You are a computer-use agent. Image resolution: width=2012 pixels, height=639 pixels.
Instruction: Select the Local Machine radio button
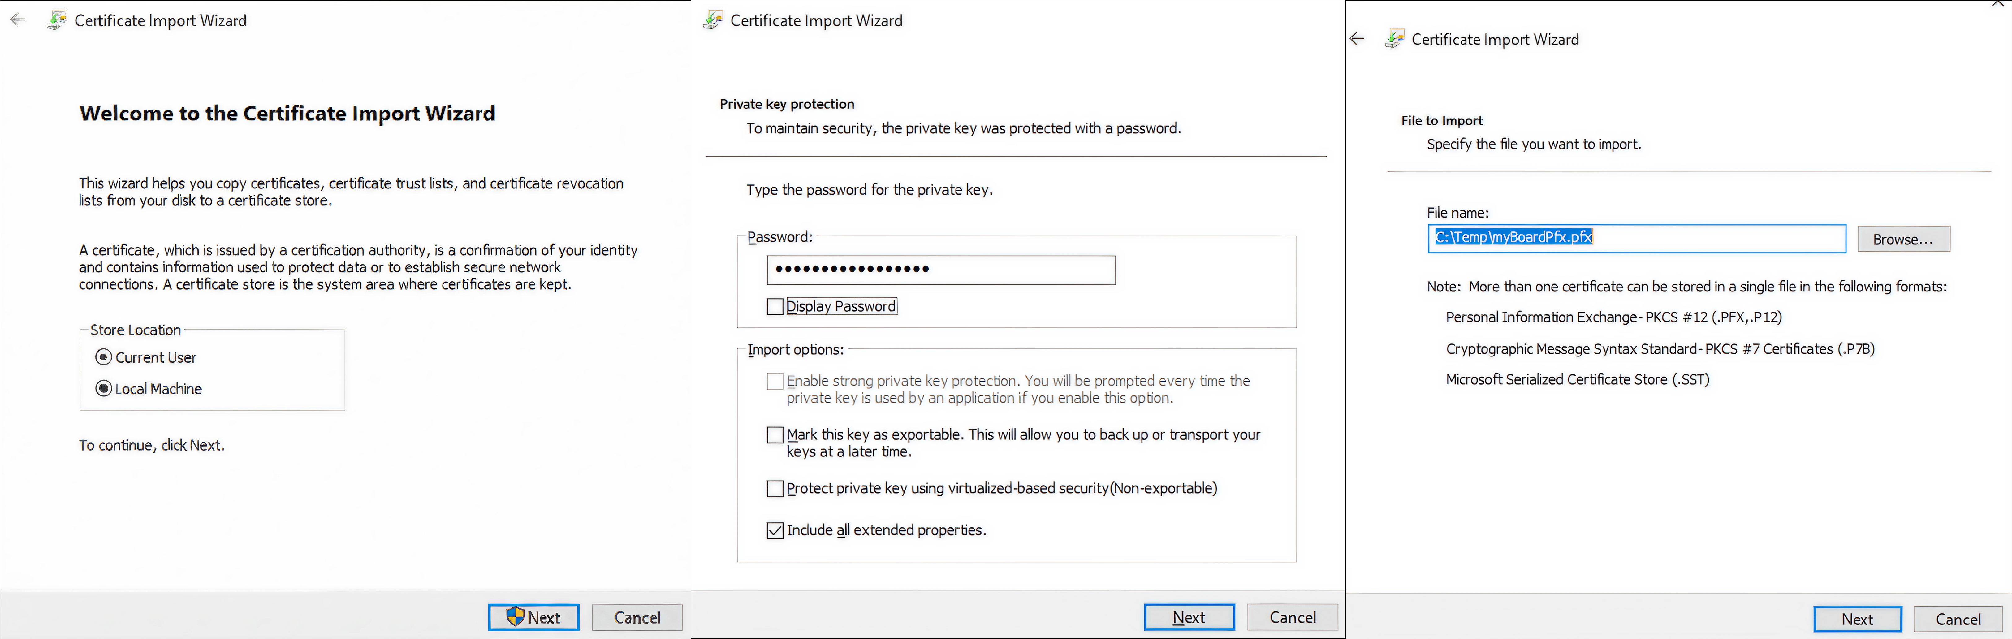click(x=103, y=388)
